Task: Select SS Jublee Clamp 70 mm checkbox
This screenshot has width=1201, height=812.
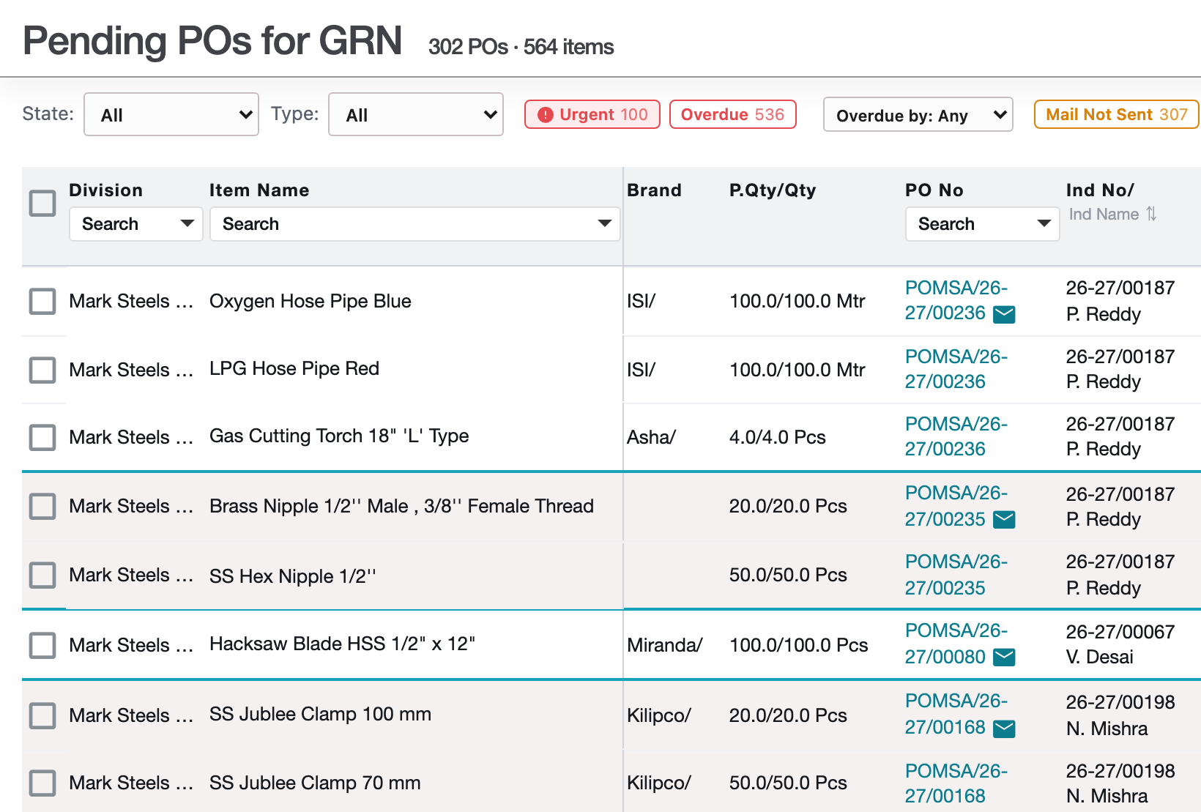Action: point(42,783)
